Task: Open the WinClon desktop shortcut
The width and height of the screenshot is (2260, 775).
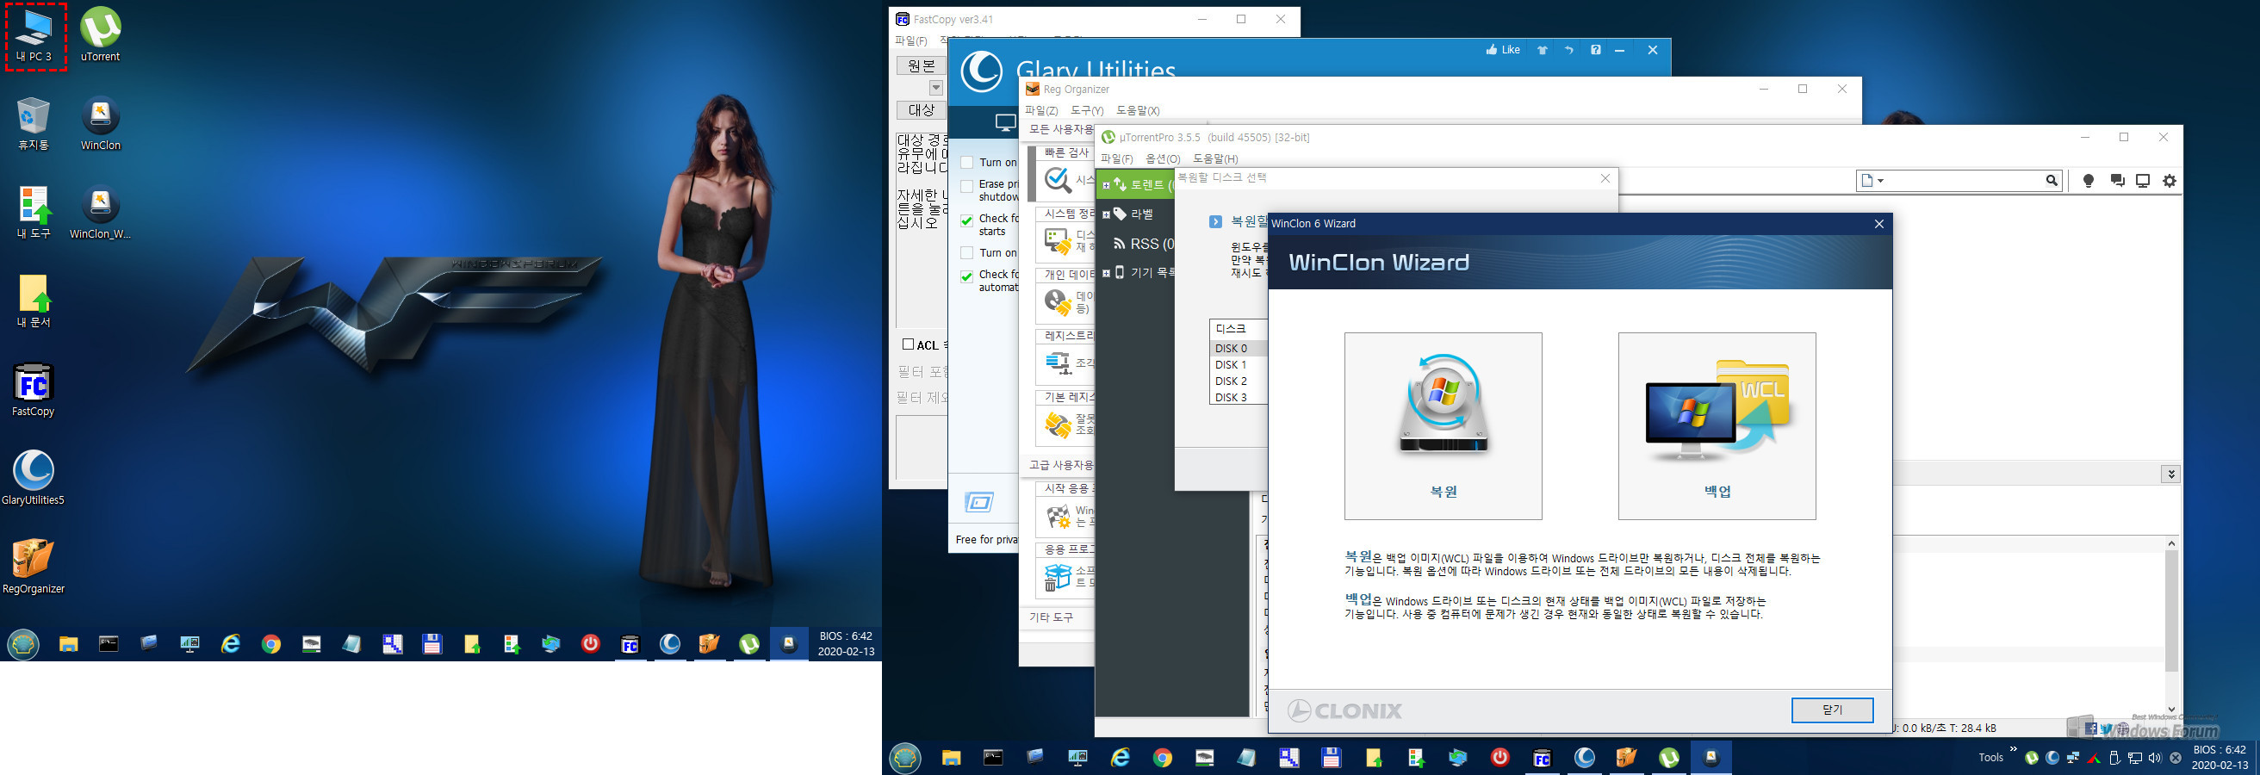Action: pyautogui.click(x=100, y=125)
